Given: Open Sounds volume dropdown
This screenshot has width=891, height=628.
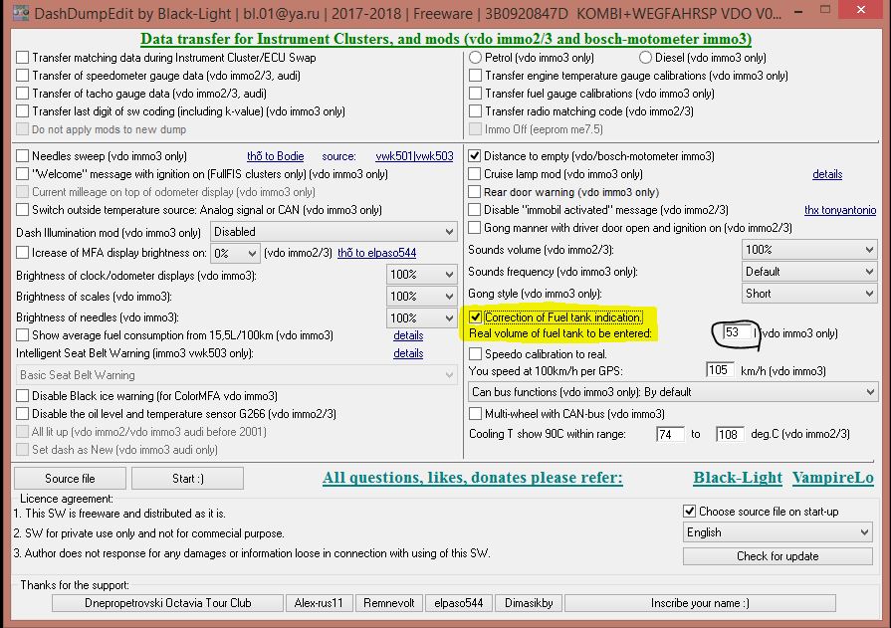Looking at the screenshot, I should (x=809, y=250).
